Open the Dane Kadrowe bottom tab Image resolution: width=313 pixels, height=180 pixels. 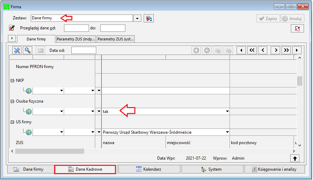[x=85, y=169]
